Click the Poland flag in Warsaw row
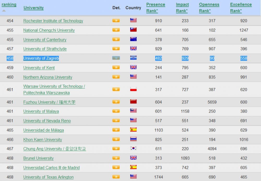 tap(133, 89)
